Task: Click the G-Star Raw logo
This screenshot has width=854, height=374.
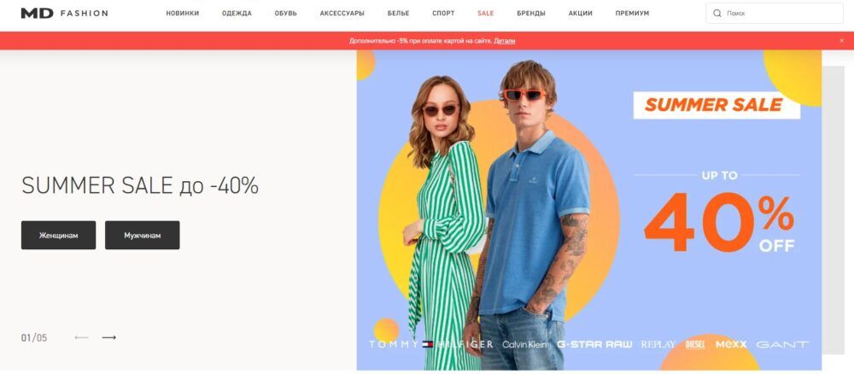Action: click(594, 344)
